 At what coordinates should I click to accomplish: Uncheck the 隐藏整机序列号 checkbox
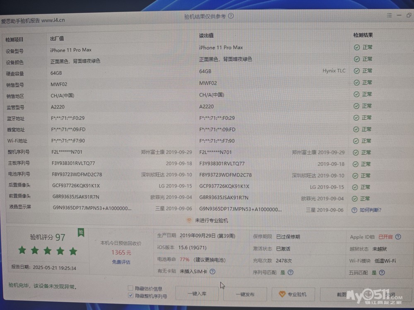(131, 296)
